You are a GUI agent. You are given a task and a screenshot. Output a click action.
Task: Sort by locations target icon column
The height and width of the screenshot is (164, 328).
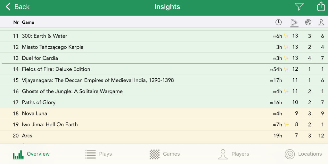(x=308, y=22)
